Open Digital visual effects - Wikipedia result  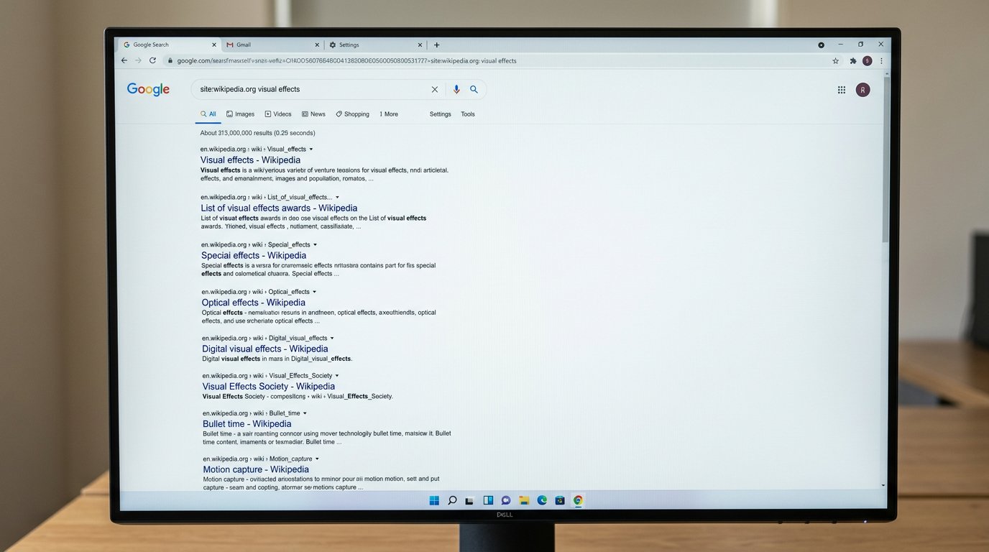[x=264, y=349]
